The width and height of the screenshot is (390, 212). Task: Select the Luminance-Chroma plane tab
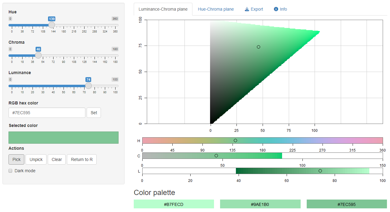(x=163, y=9)
